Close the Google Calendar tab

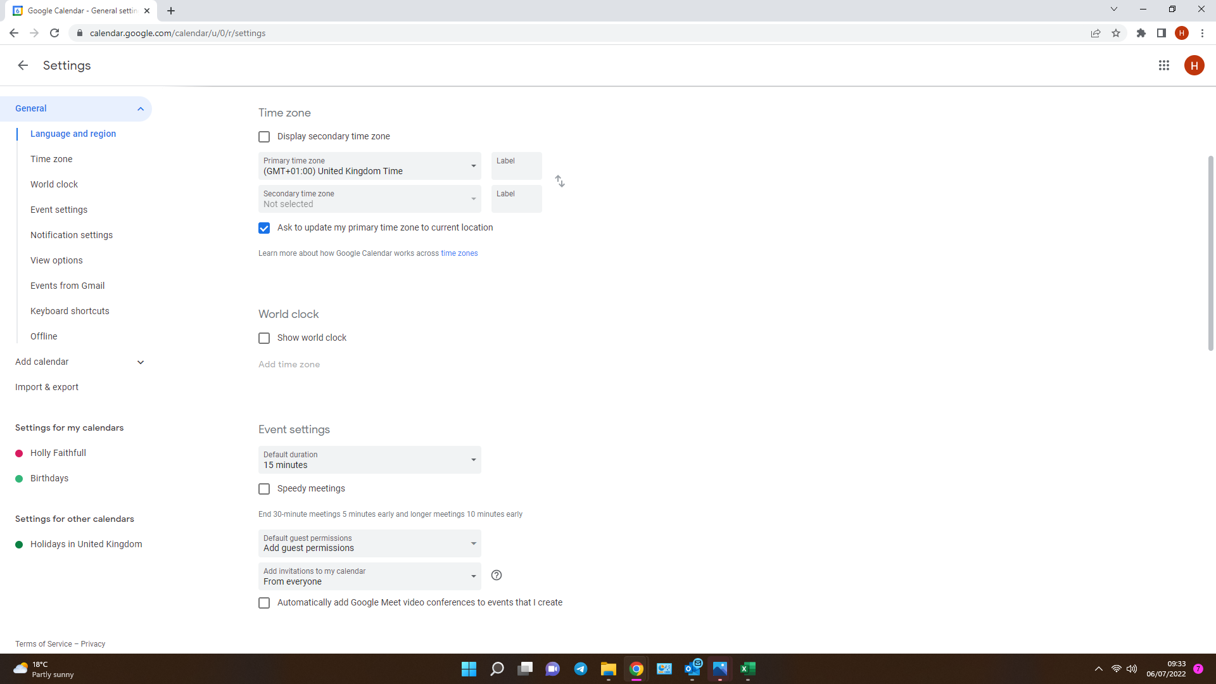[147, 11]
